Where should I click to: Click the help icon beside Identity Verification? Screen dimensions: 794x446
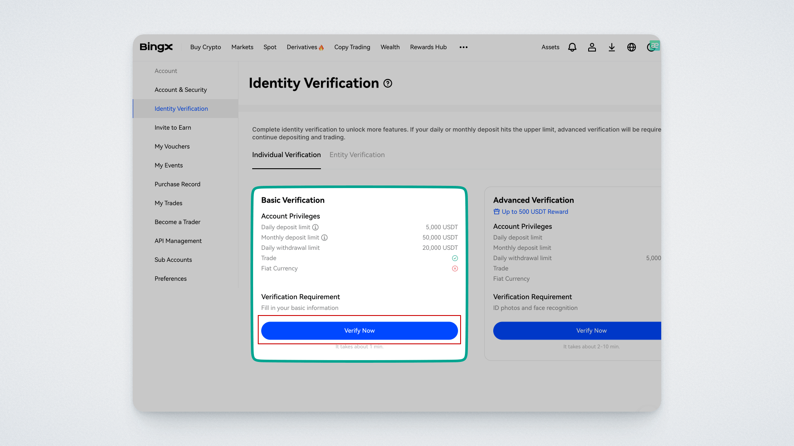pos(388,83)
